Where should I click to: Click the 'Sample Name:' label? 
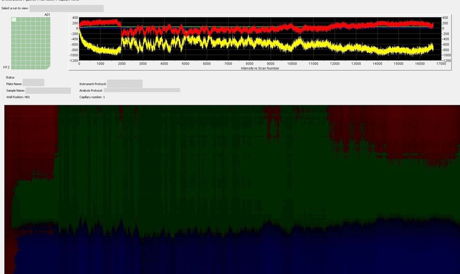[x=16, y=91]
